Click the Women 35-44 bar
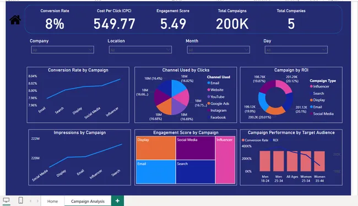The width and height of the screenshot is (358, 206). (319, 161)
